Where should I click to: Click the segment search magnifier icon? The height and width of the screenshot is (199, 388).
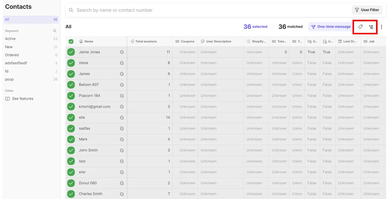55,31
